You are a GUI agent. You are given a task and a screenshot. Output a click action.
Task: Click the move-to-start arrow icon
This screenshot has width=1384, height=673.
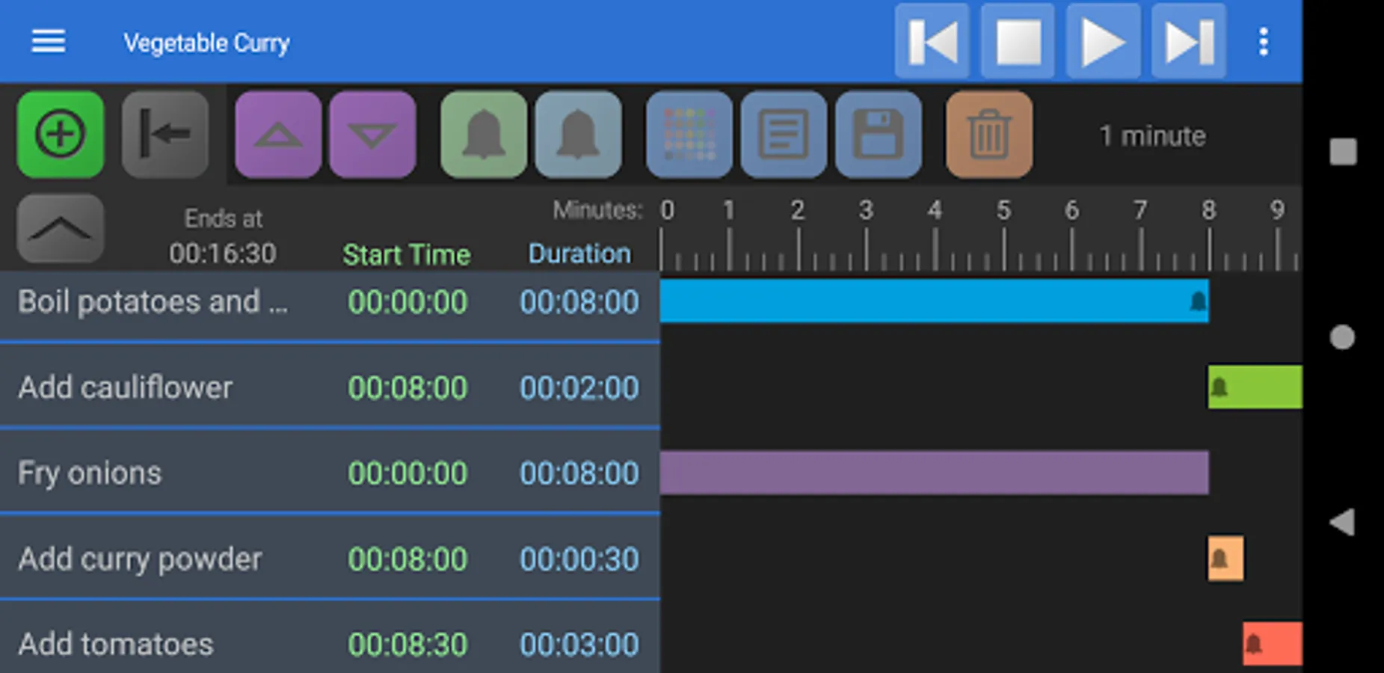(x=164, y=135)
